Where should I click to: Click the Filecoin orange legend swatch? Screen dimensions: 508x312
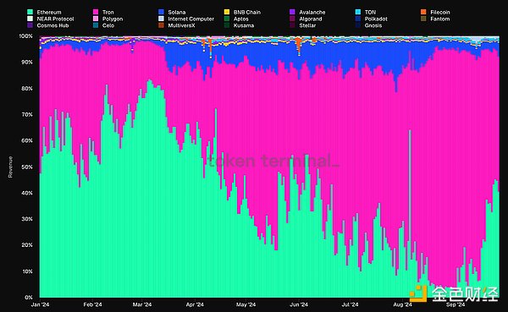pyautogui.click(x=423, y=12)
